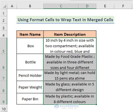133x112 pixels.
Task: Click the 'Item Description' header cell
Action: 70,34
